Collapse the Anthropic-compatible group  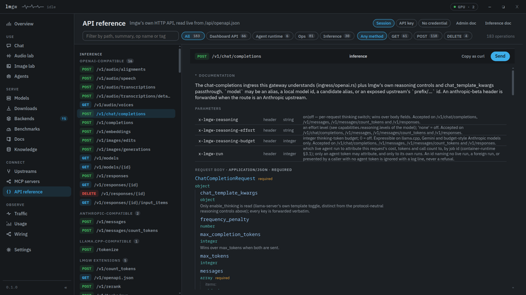110,214
